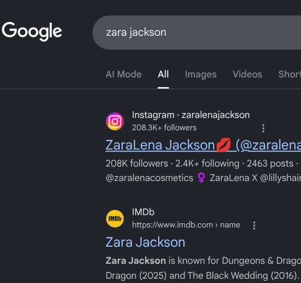The image size is (301, 283).
Task: Open three-dot menu for Instagram result
Action: pyautogui.click(x=263, y=128)
